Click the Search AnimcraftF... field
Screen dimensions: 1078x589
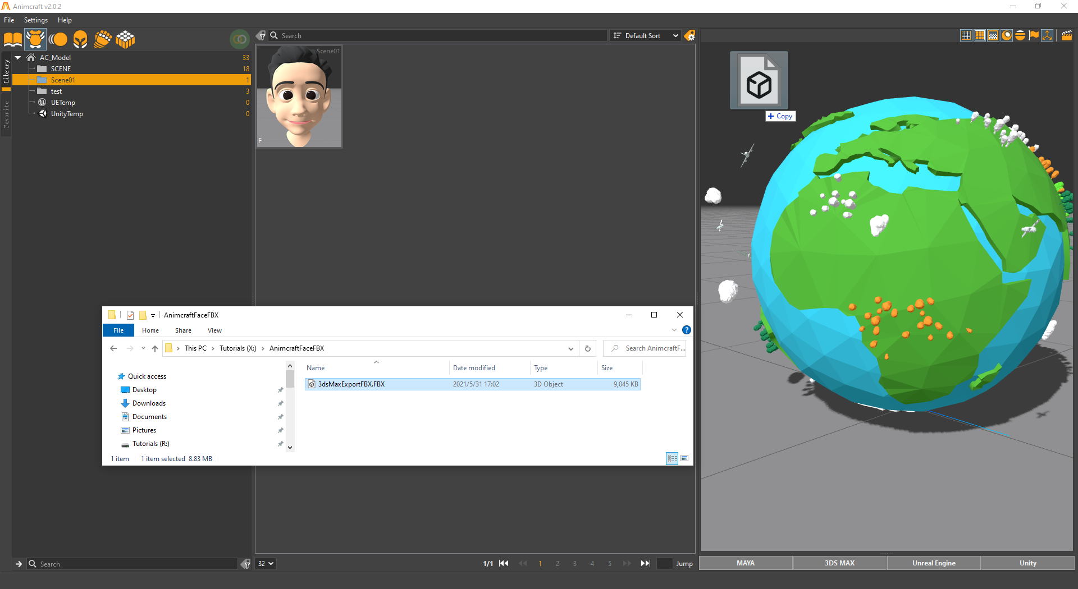pyautogui.click(x=645, y=348)
